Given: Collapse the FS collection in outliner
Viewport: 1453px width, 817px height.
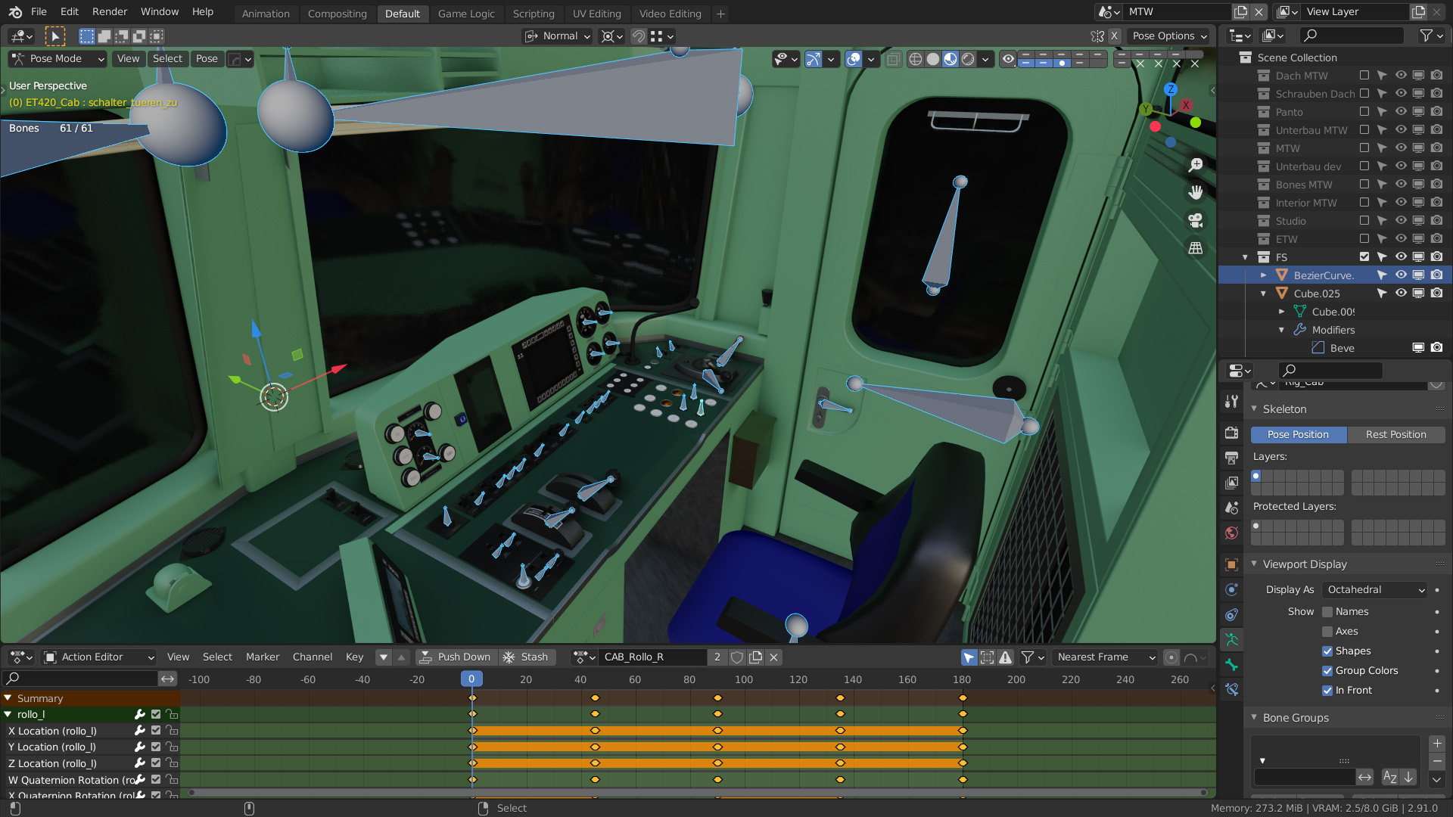Looking at the screenshot, I should [x=1245, y=257].
